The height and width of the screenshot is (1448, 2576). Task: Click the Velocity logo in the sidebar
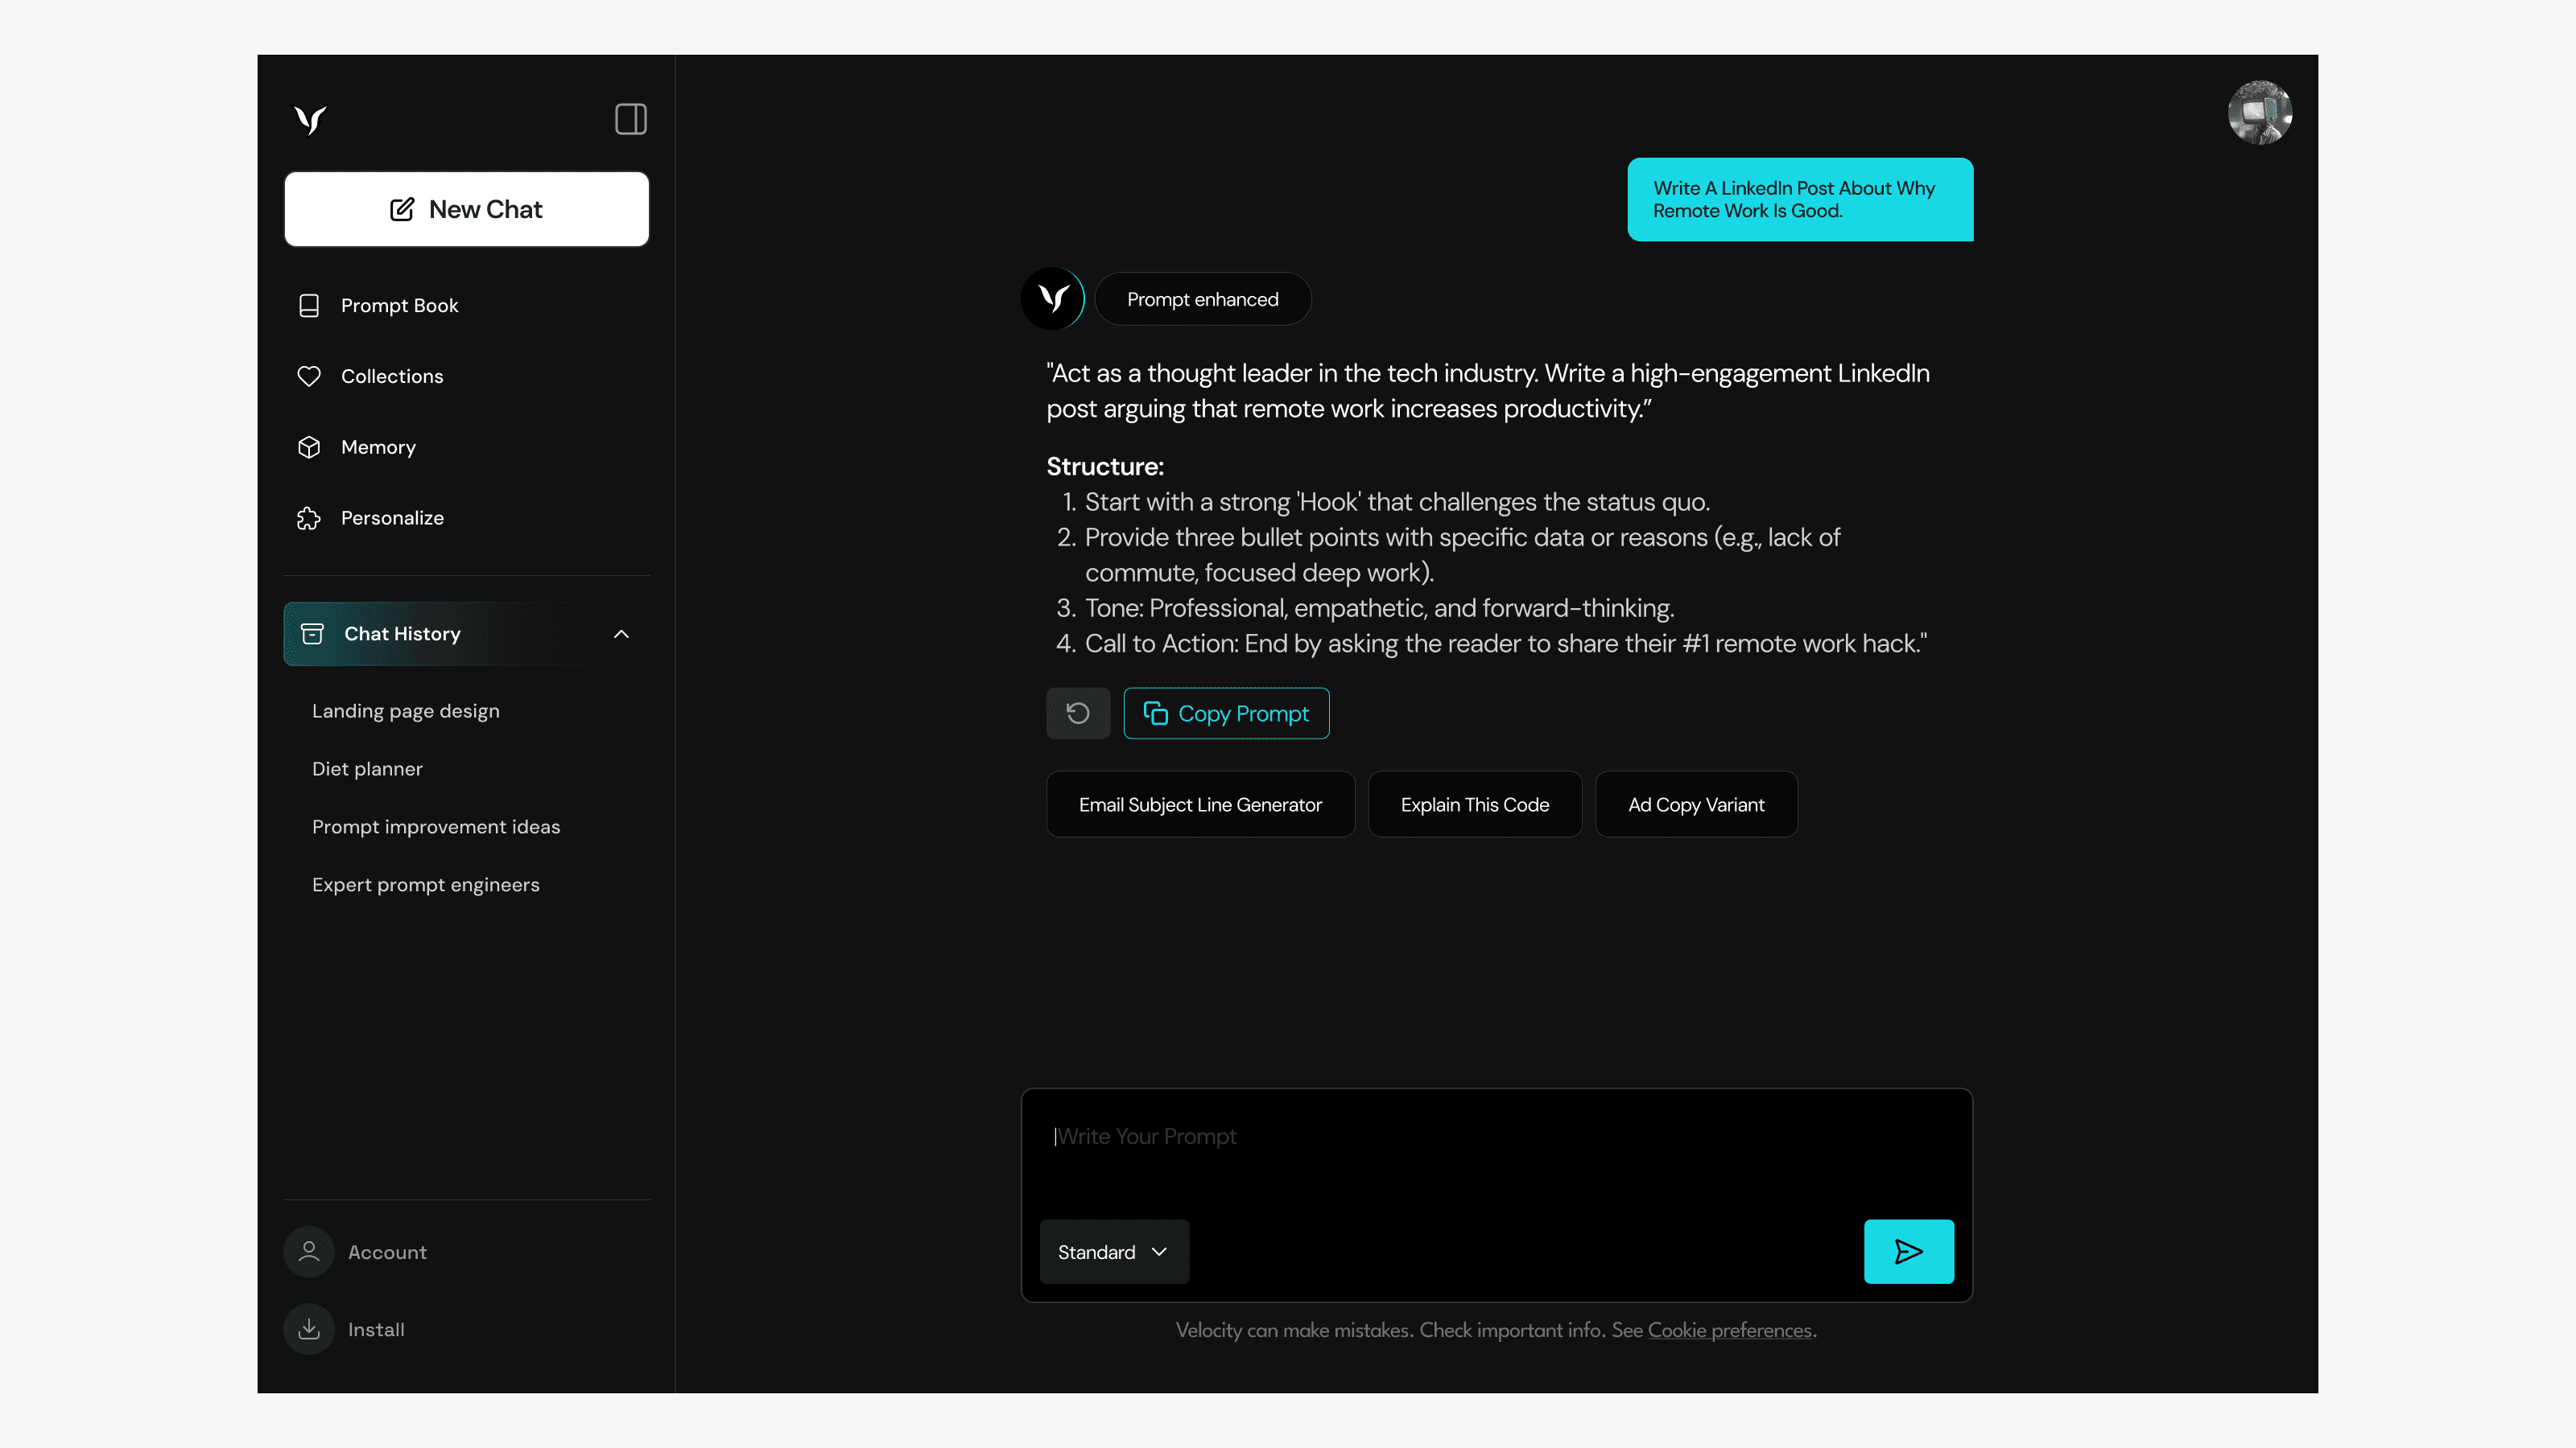pyautogui.click(x=311, y=120)
